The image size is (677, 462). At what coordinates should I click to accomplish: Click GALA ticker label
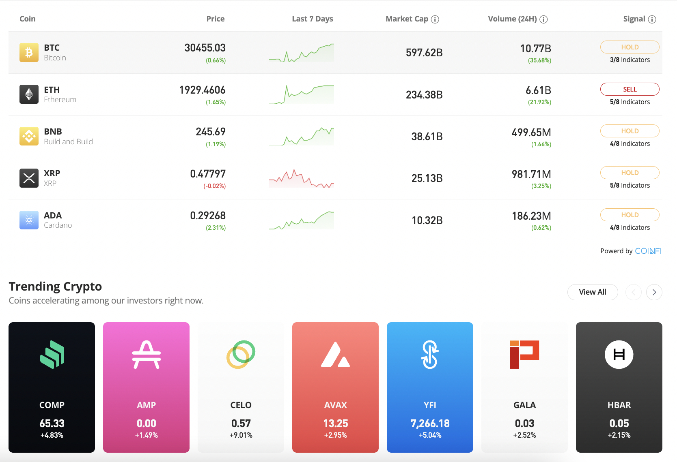tap(524, 405)
